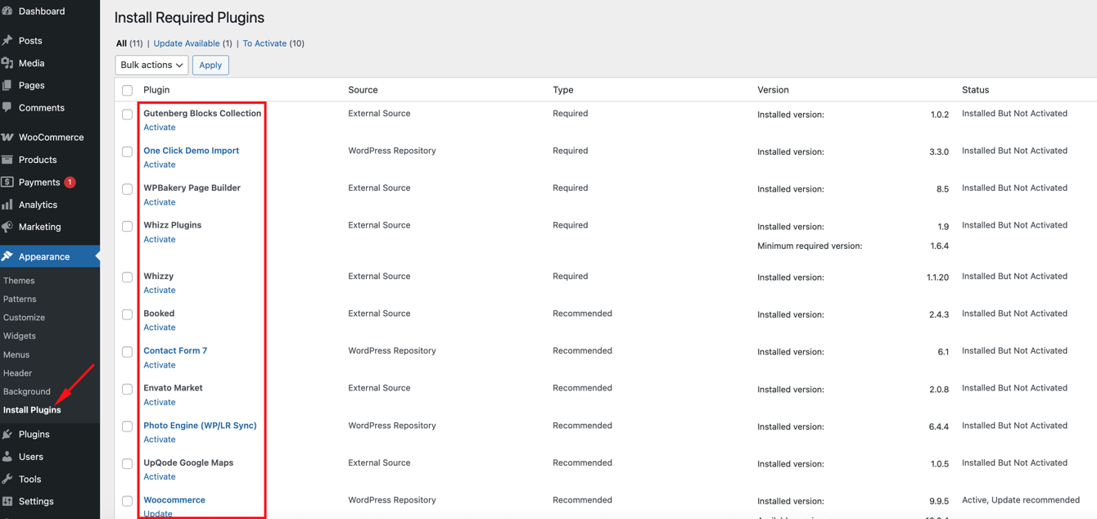The height and width of the screenshot is (519, 1097).
Task: Select the Contact Form 7 checkbox
Action: (x=127, y=352)
